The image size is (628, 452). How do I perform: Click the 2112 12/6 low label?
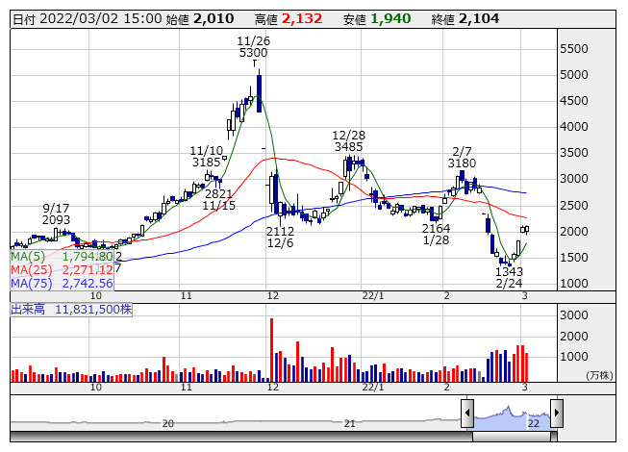(x=281, y=237)
